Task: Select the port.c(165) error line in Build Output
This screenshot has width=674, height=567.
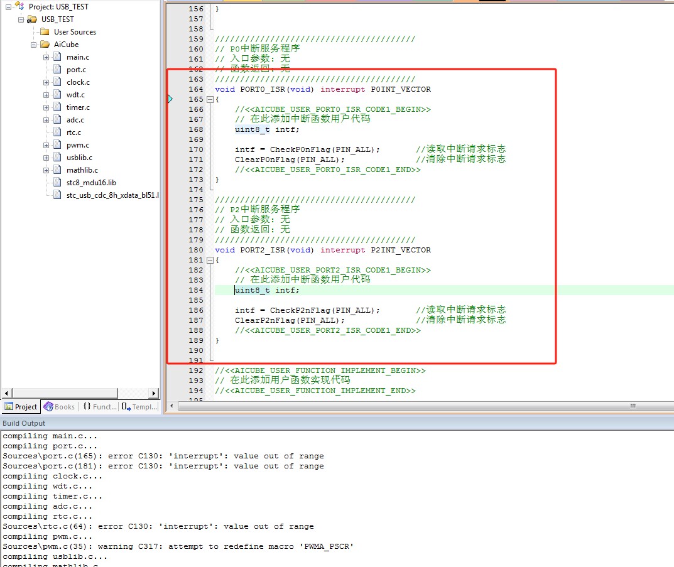Action: [x=163, y=456]
